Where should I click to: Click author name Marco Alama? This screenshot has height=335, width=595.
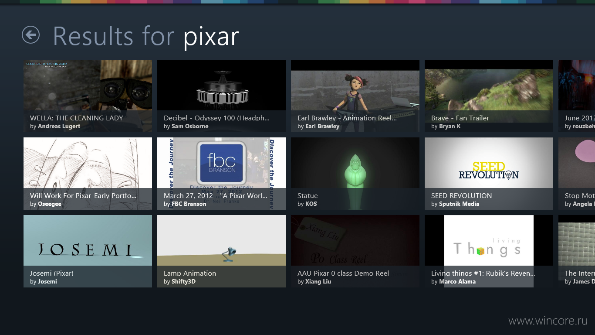tap(457, 282)
